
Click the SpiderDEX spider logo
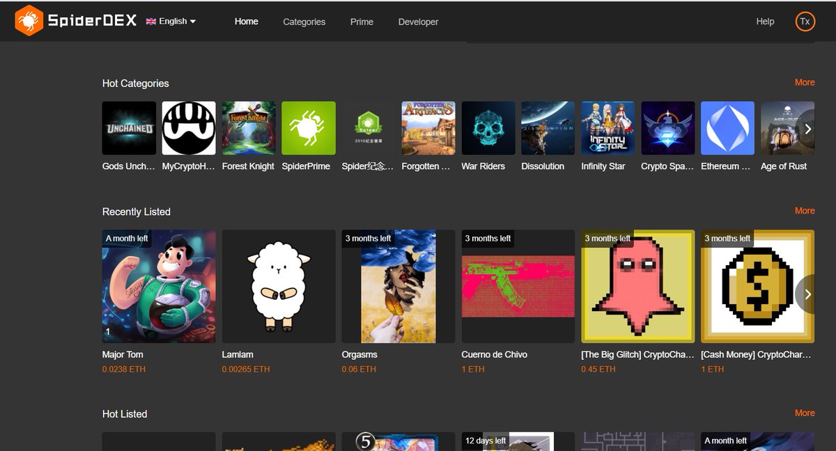point(29,21)
